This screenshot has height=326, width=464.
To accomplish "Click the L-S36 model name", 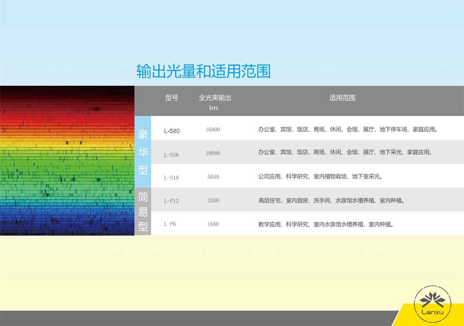I will 171,154.
